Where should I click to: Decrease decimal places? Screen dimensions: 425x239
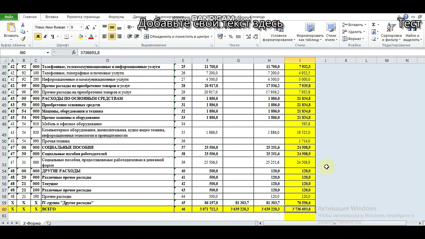click(255, 37)
